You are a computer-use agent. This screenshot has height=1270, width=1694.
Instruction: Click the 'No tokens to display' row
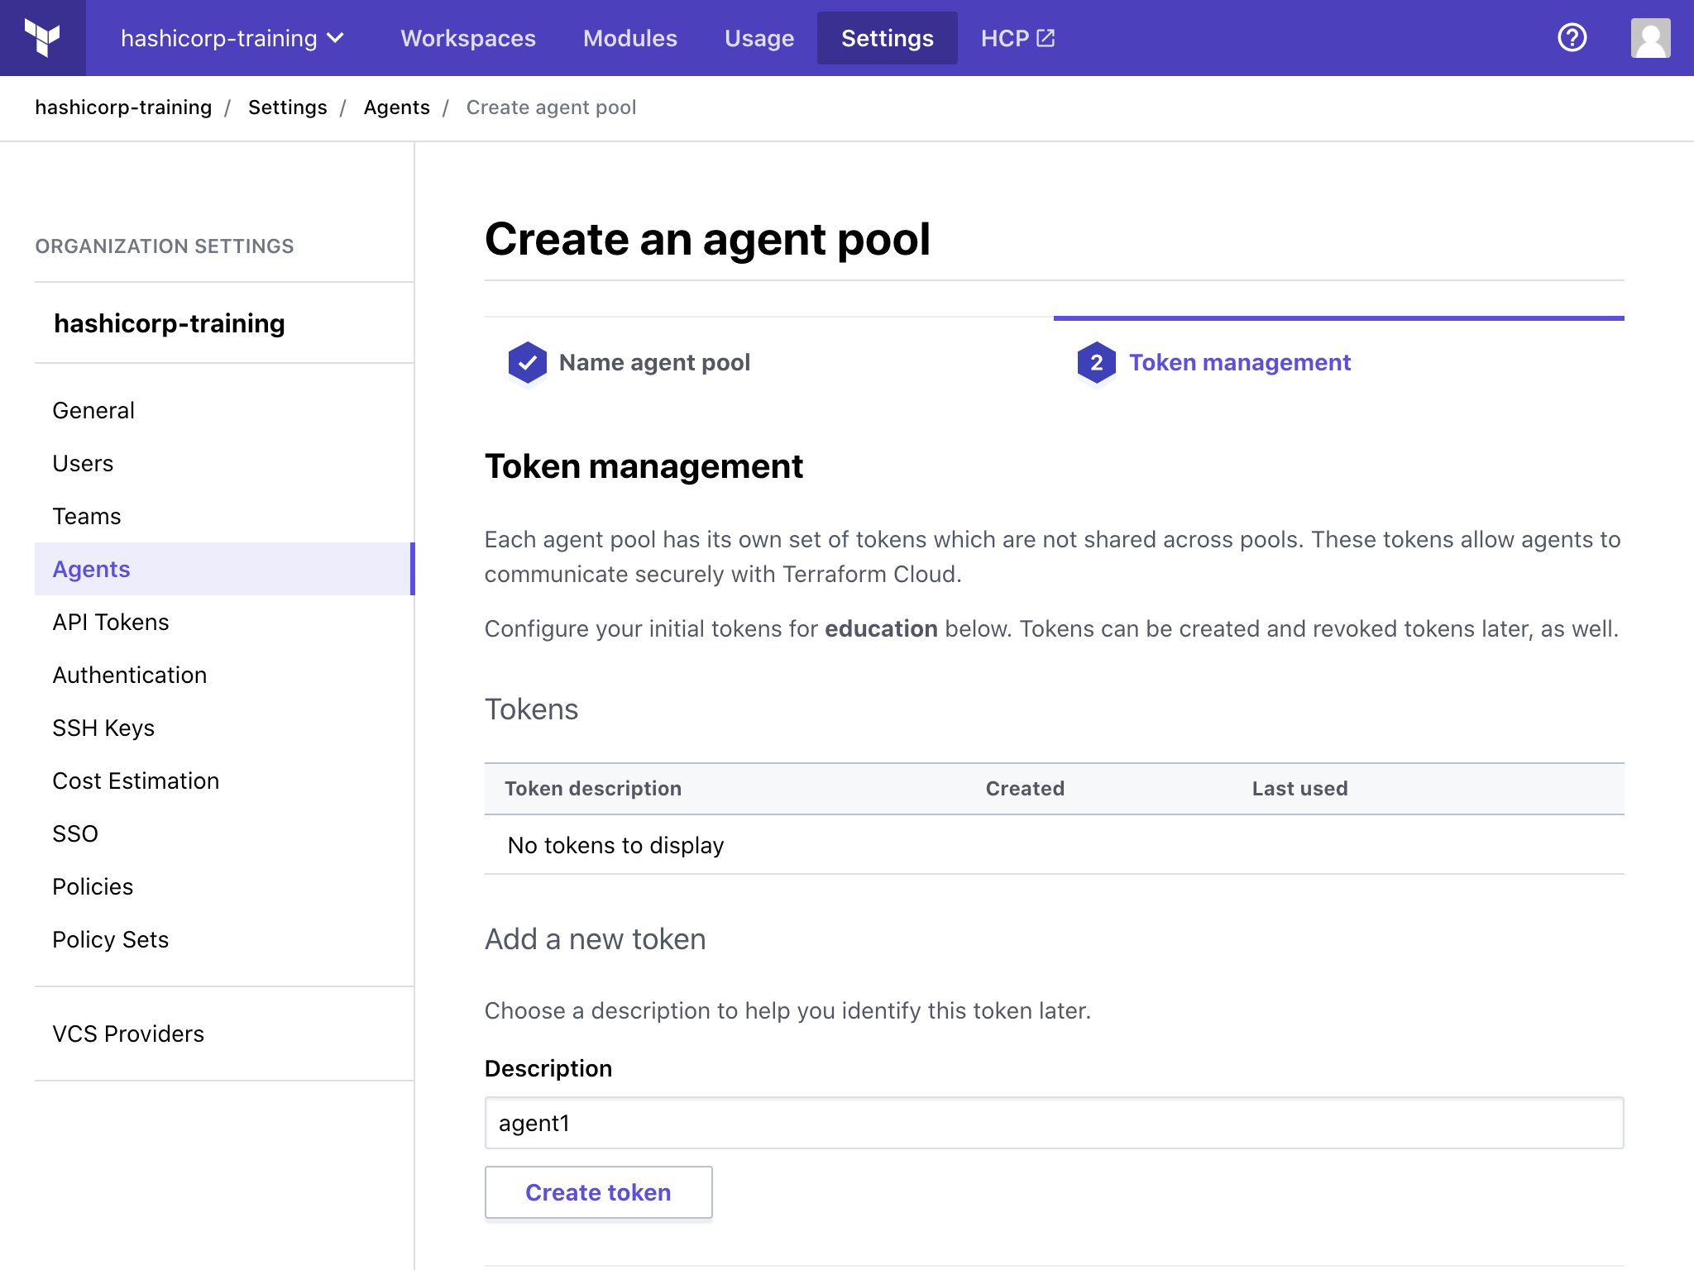pos(1054,845)
